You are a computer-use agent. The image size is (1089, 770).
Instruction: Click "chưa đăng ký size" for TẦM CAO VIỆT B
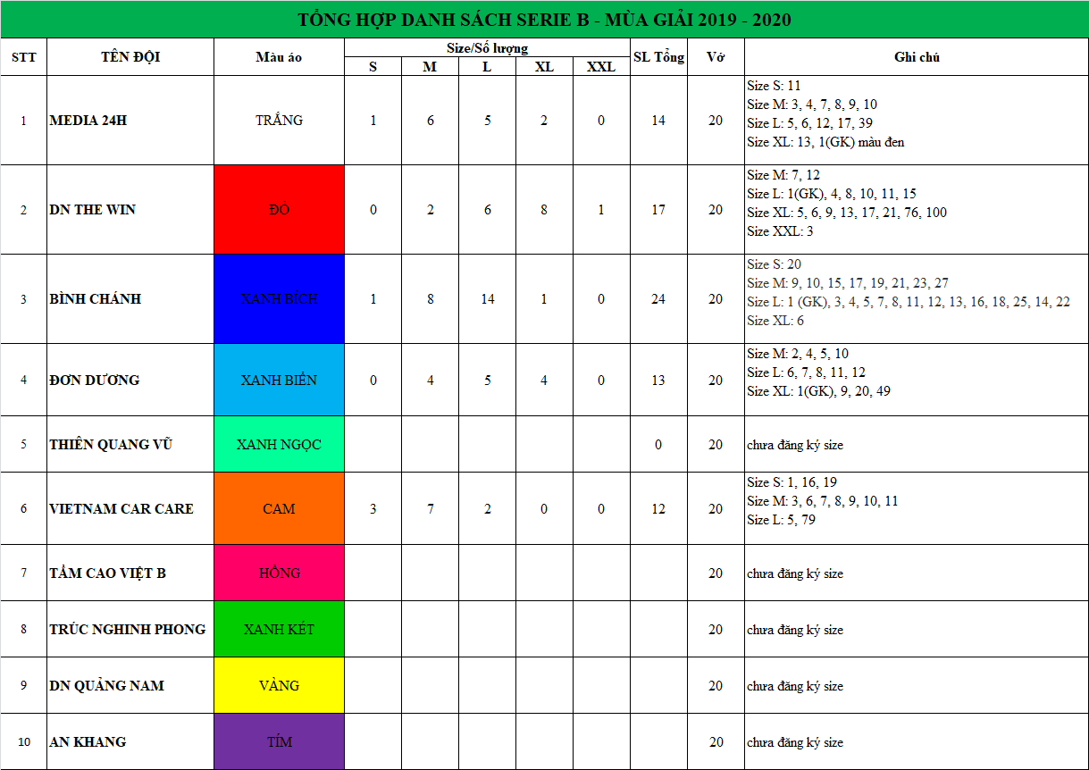tap(795, 573)
